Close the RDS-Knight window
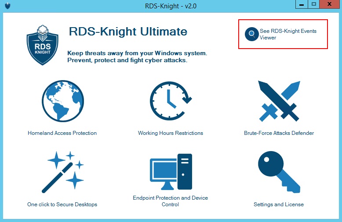This screenshot has height=222, width=342. pos(330,4)
